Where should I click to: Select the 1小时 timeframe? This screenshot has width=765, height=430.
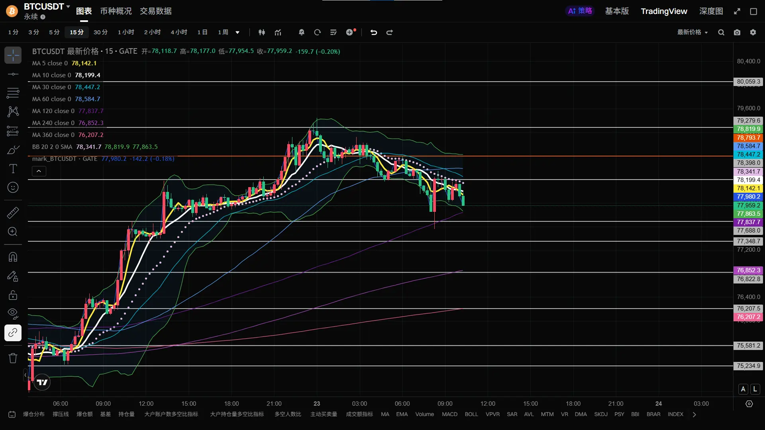pos(126,32)
